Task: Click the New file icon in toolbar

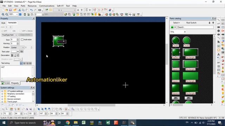Action: (3, 10)
